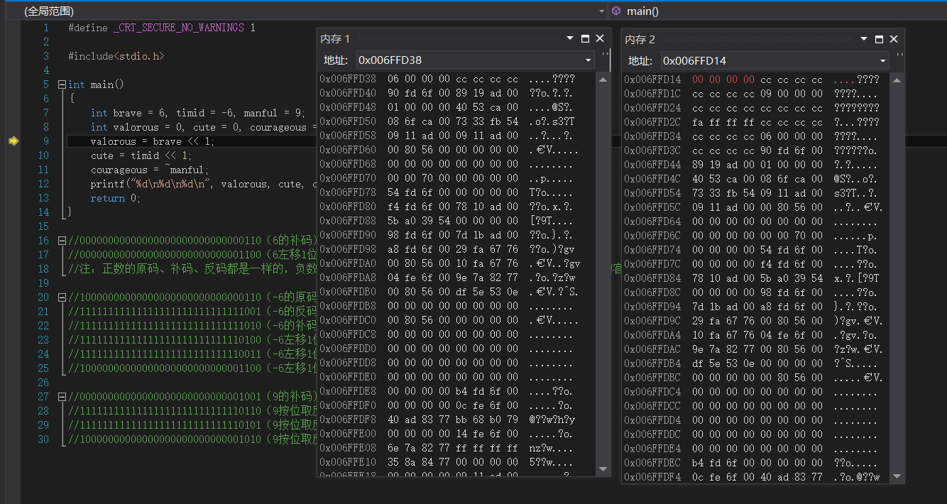The image size is (947, 504).
Task: Click the '06 00 00 00' bytes in 内存 1 first row
Action: pyautogui.click(x=419, y=79)
